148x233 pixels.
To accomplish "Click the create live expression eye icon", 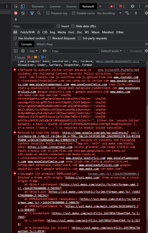I will coord(45,51).
